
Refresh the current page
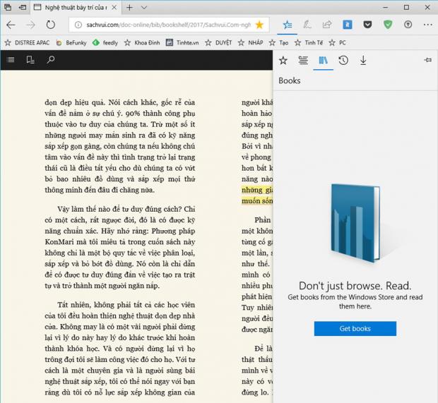pos(50,24)
